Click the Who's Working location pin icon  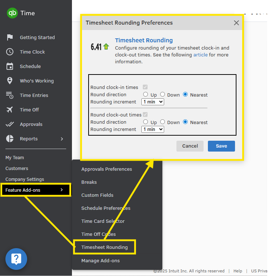10,81
